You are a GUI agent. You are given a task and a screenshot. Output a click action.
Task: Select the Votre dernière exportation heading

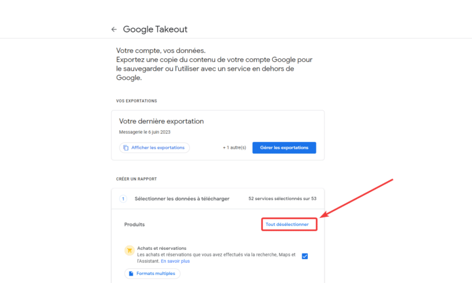pos(162,121)
